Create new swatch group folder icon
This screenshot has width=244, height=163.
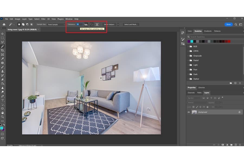(x=231, y=83)
